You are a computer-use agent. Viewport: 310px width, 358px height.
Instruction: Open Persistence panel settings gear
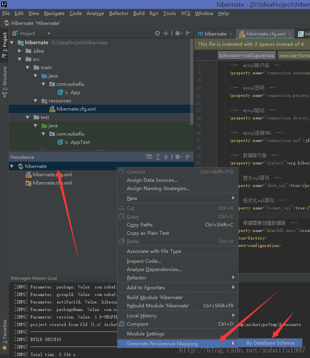(x=178, y=157)
